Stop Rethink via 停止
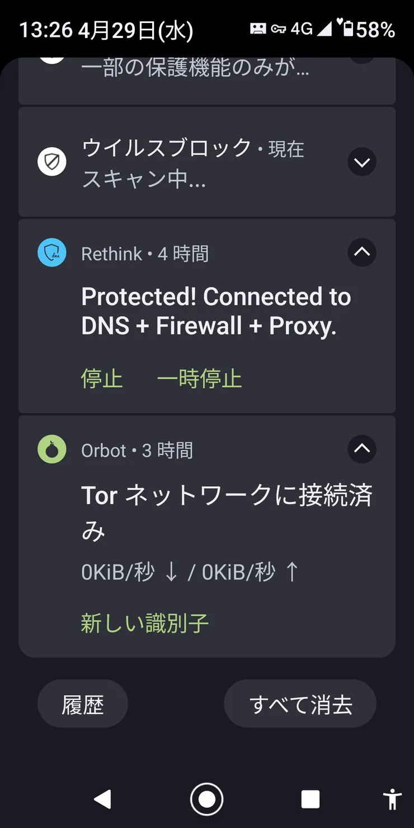This screenshot has height=828, width=414. point(102,379)
